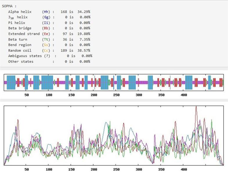Click the Pi helix row label
The width and height of the screenshot is (228, 173).
17,23
